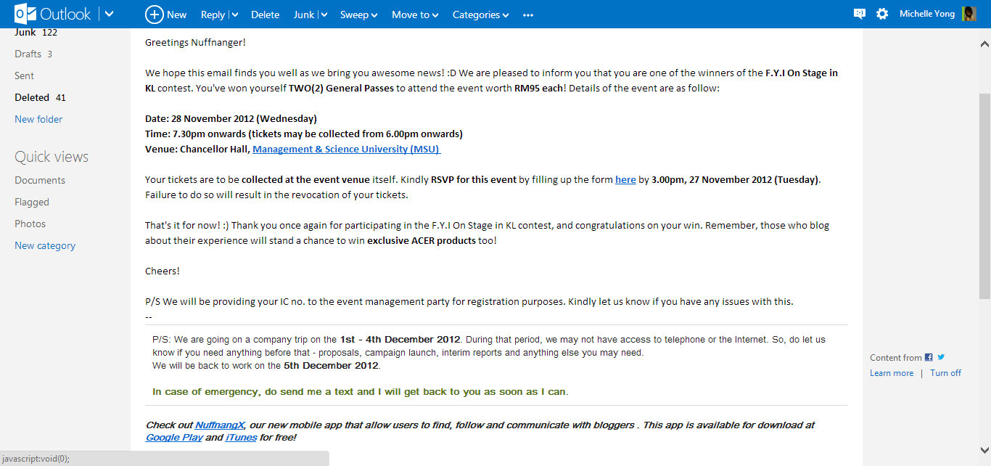Click the 'Cheers!' text
Viewport: 991px width, 466px height.
coord(163,271)
